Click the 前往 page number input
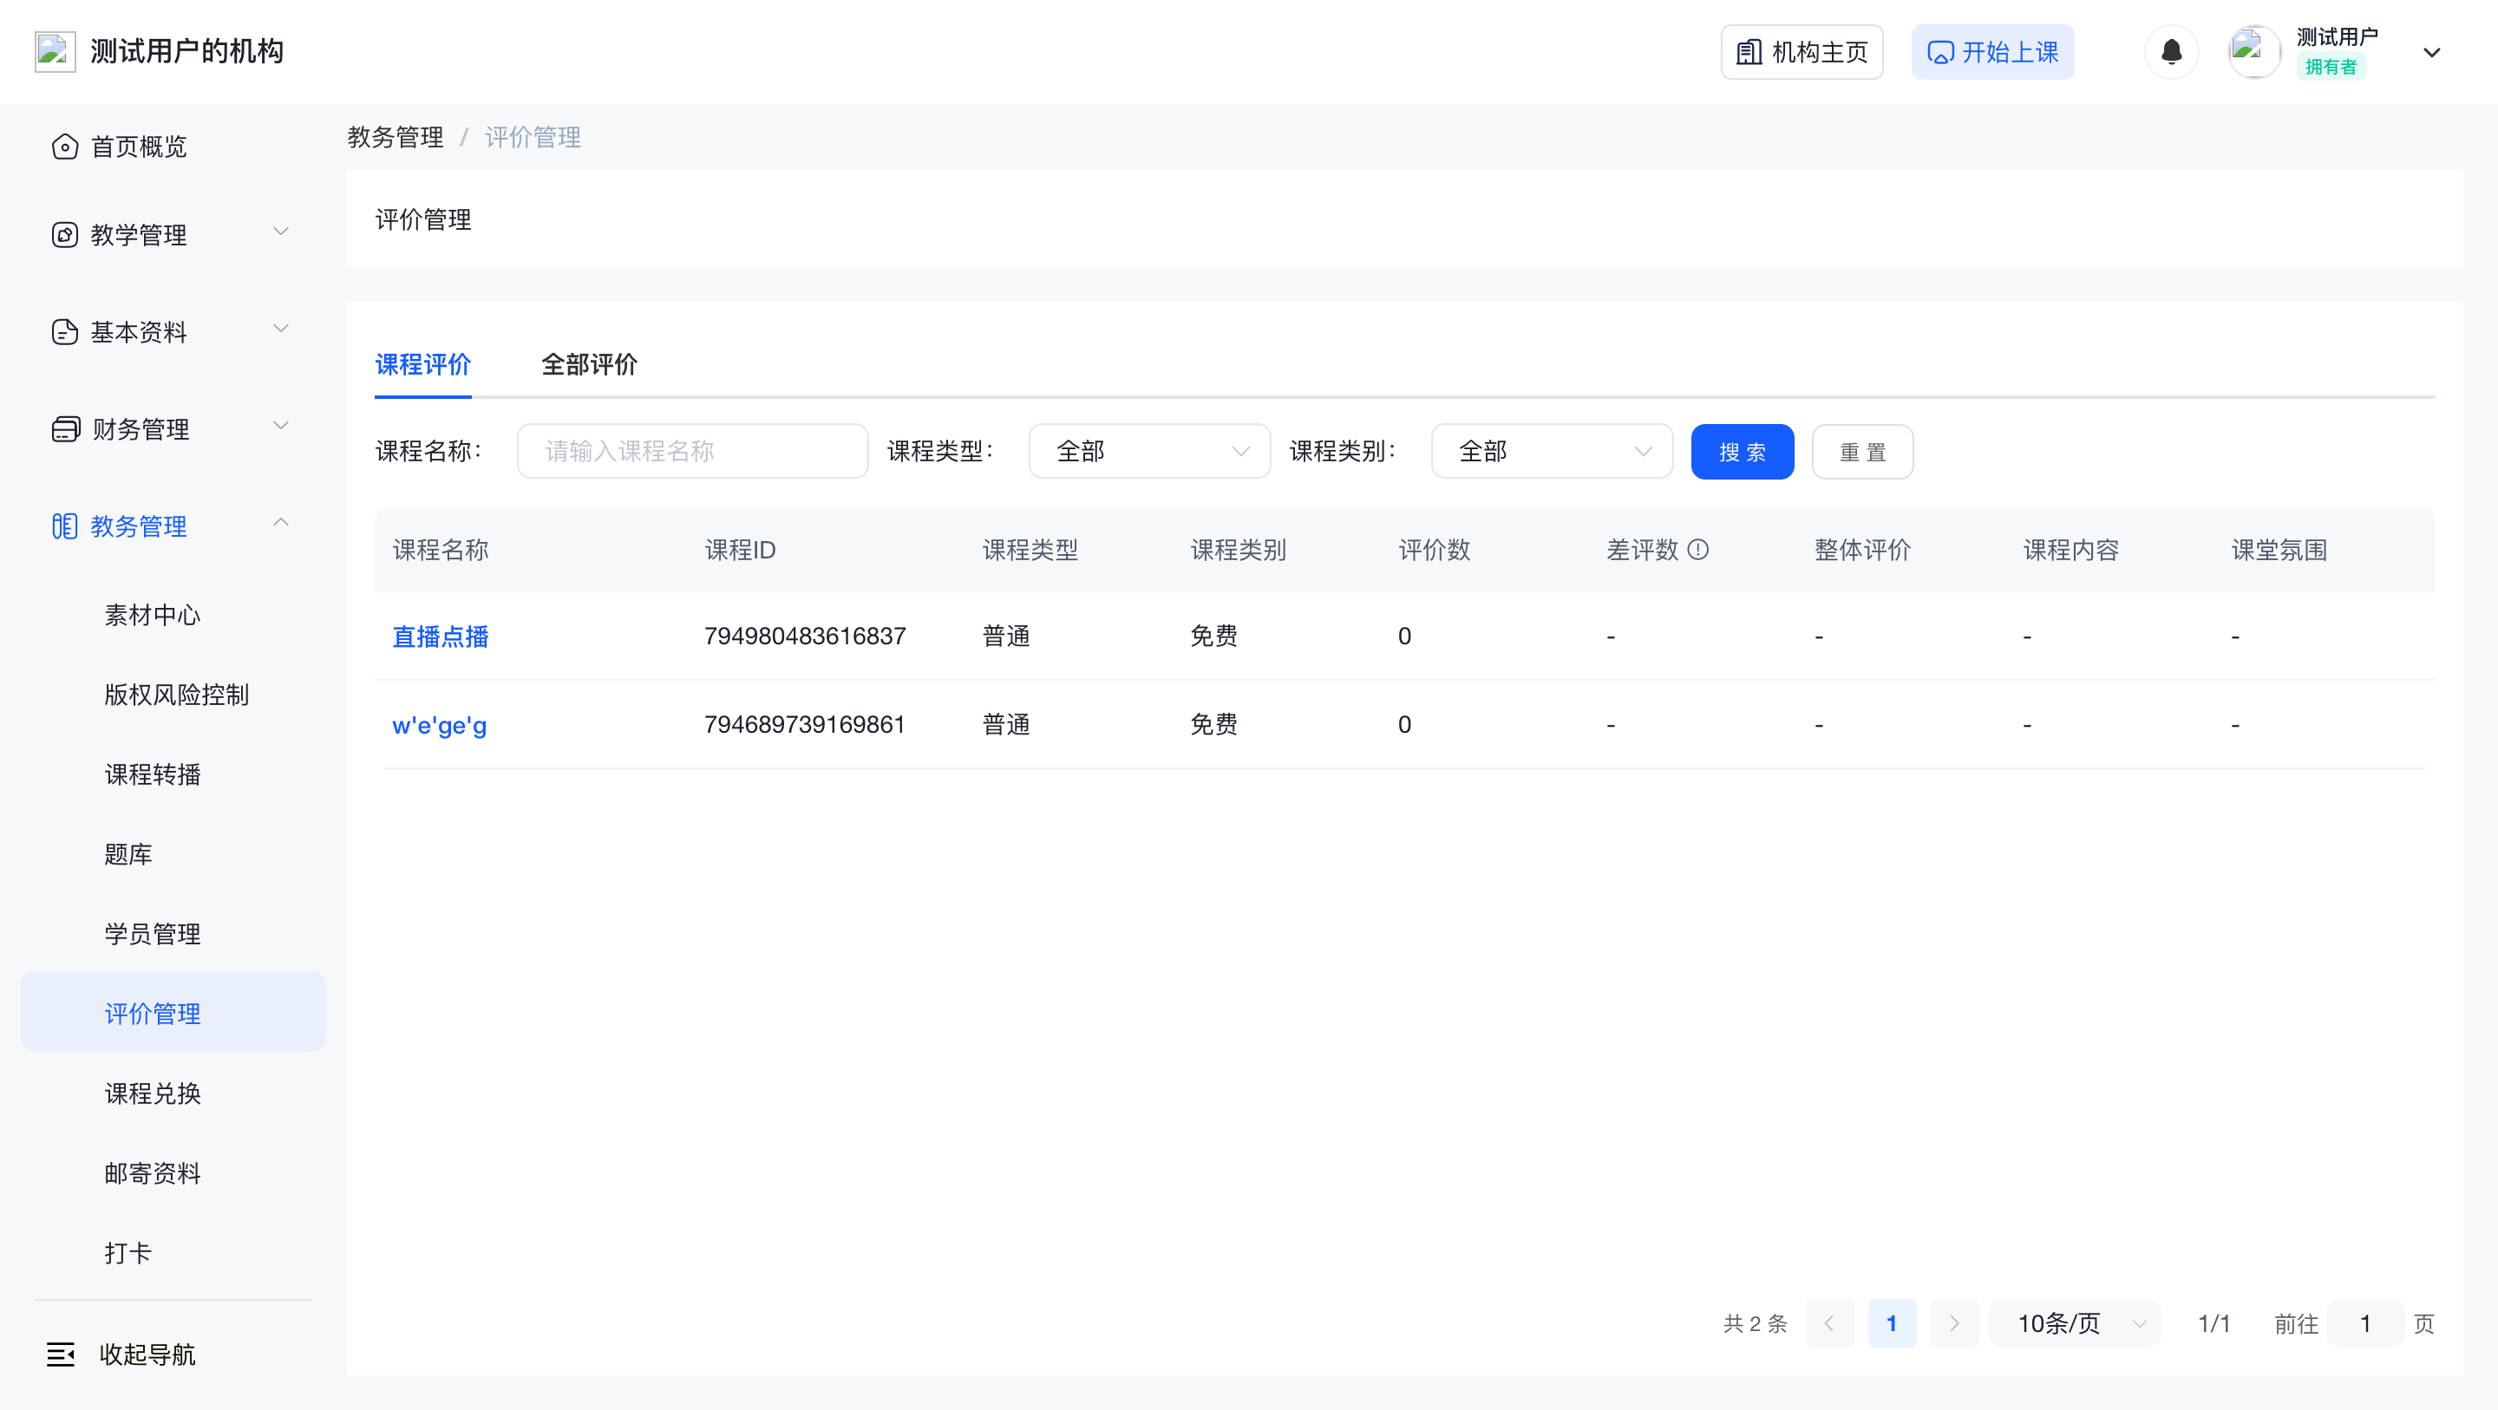The height and width of the screenshot is (1410, 2498). [x=2364, y=1323]
